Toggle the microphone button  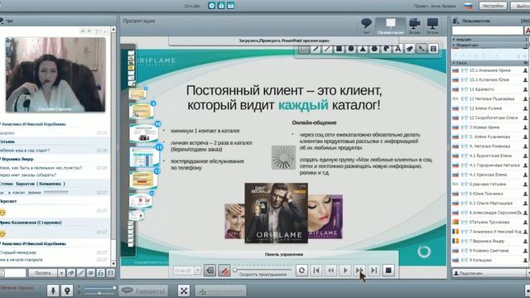[x=53, y=291]
